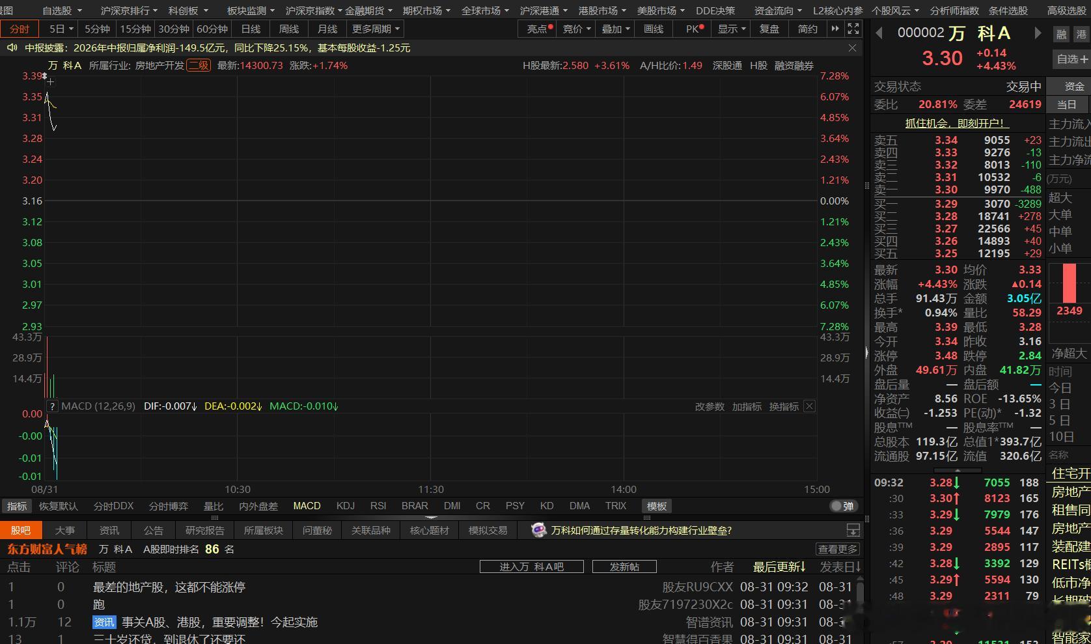Select the KDJ indicator tab
This screenshot has height=644, width=1091.
(346, 506)
